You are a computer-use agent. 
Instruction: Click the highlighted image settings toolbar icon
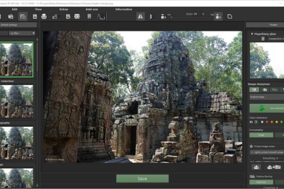(23, 16)
